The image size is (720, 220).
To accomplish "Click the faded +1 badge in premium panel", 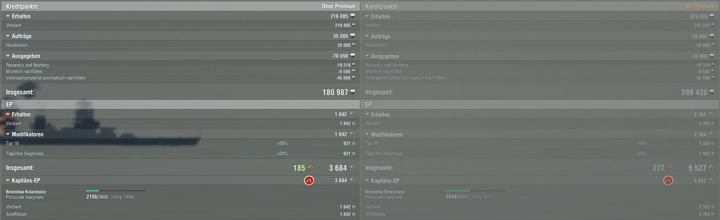I will (668, 181).
